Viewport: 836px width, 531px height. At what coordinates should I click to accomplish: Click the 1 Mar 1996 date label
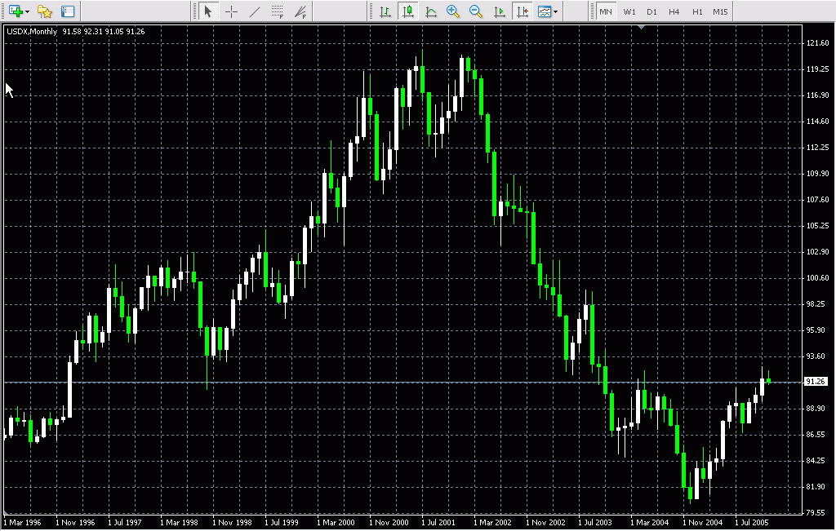(22, 523)
